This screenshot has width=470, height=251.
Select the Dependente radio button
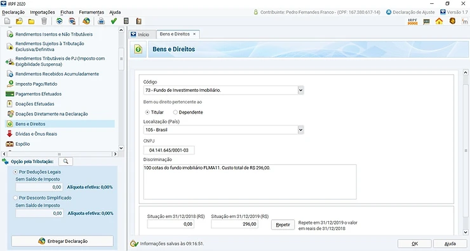tap(175, 112)
